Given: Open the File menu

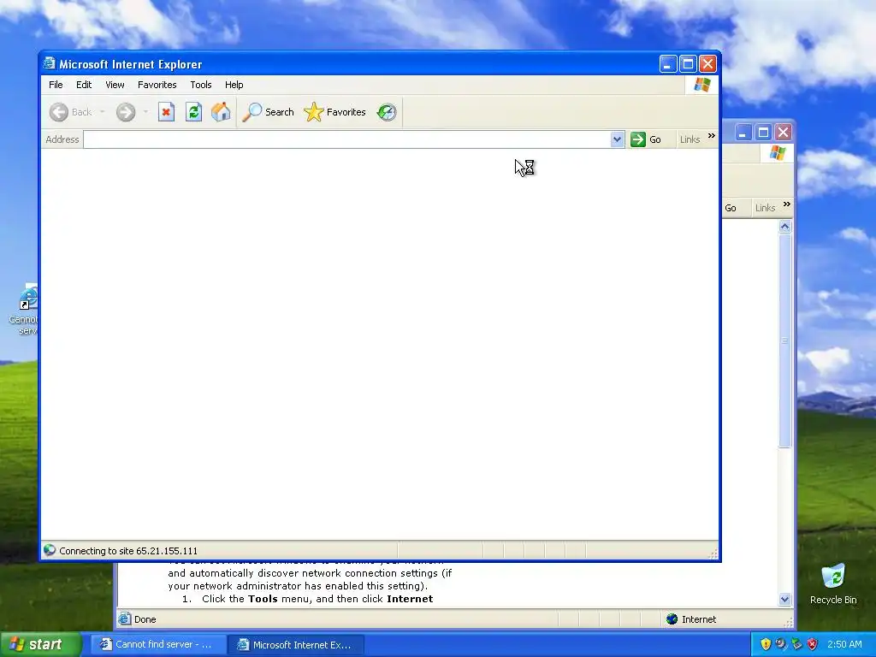Looking at the screenshot, I should [x=56, y=85].
